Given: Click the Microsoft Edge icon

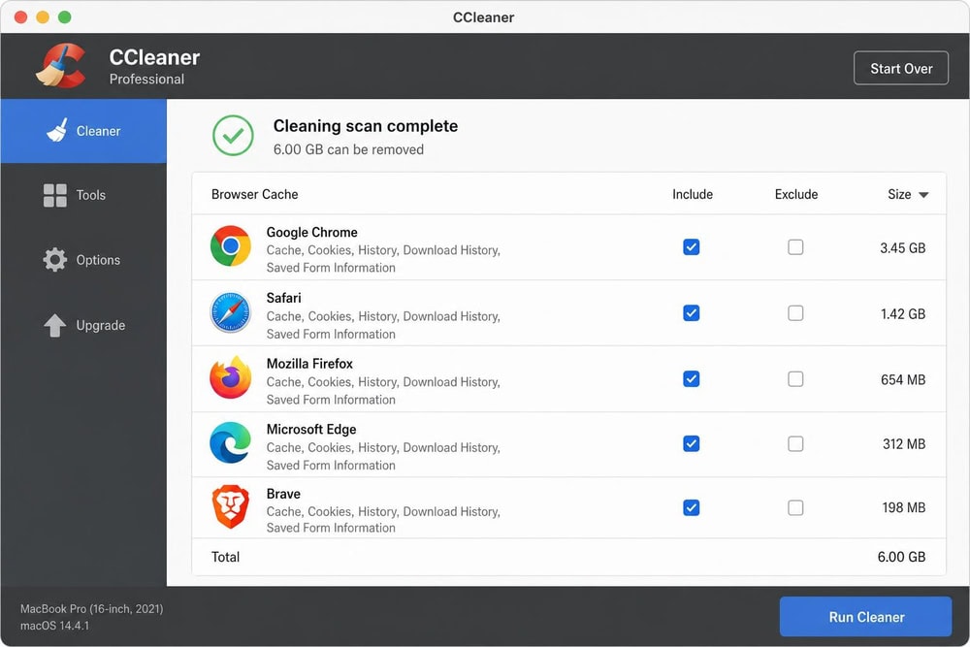Looking at the screenshot, I should click(231, 443).
